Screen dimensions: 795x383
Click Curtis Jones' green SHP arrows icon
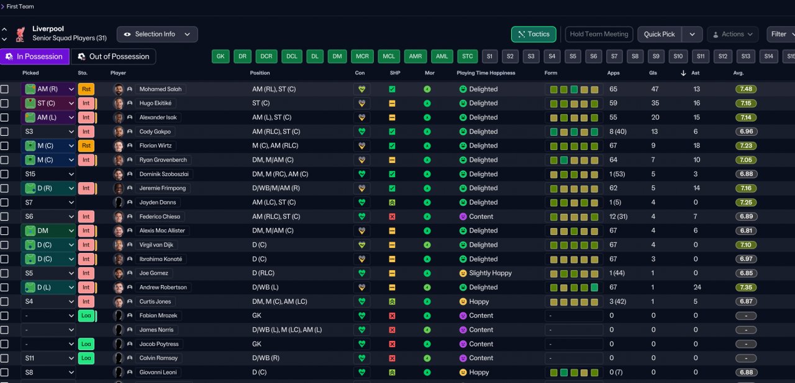coord(392,301)
